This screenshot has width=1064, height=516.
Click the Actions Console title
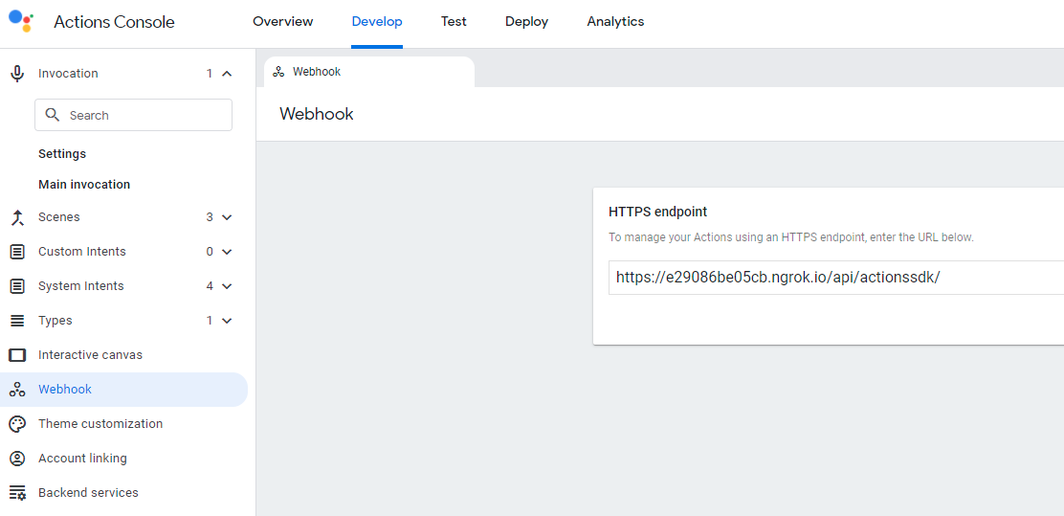coord(114,22)
